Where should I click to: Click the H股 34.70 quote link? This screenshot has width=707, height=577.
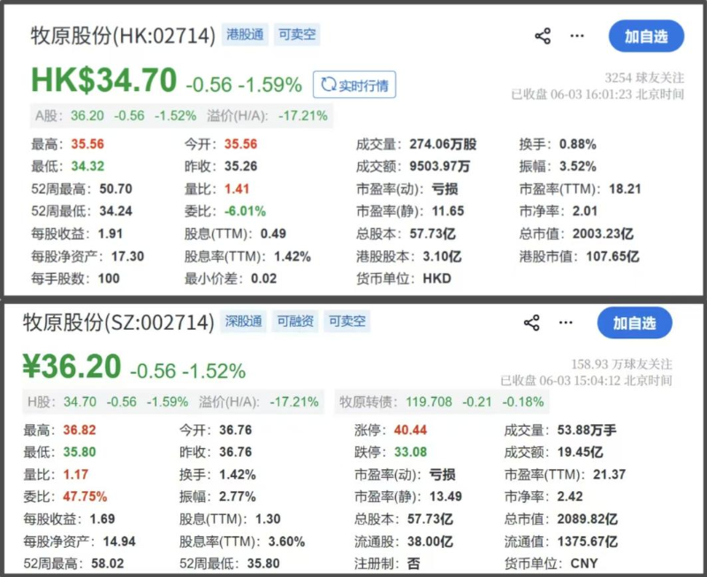[x=108, y=402]
